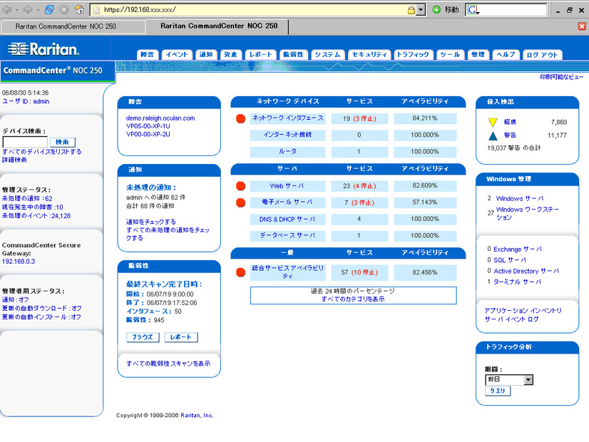Click 未処理のイベント :24,128 link
The width and height of the screenshot is (589, 442).
pyautogui.click(x=36, y=216)
